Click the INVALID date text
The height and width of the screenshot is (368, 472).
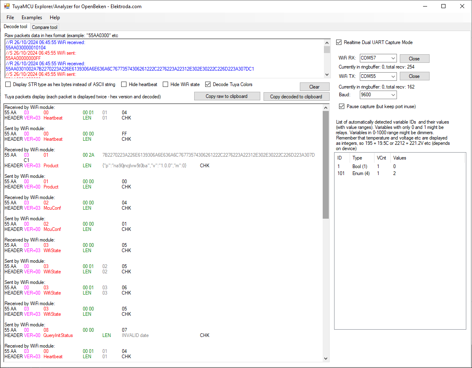click(135, 335)
